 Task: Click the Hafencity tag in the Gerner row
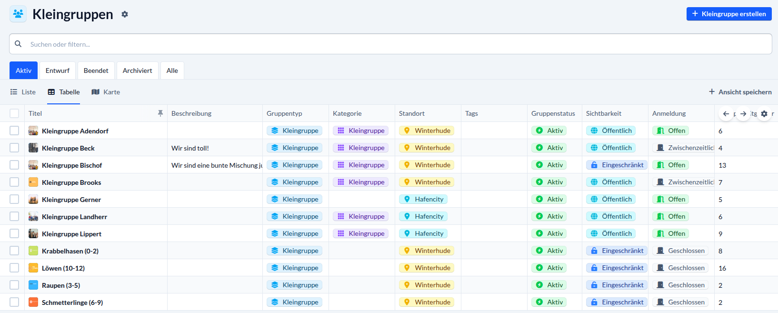coord(423,199)
